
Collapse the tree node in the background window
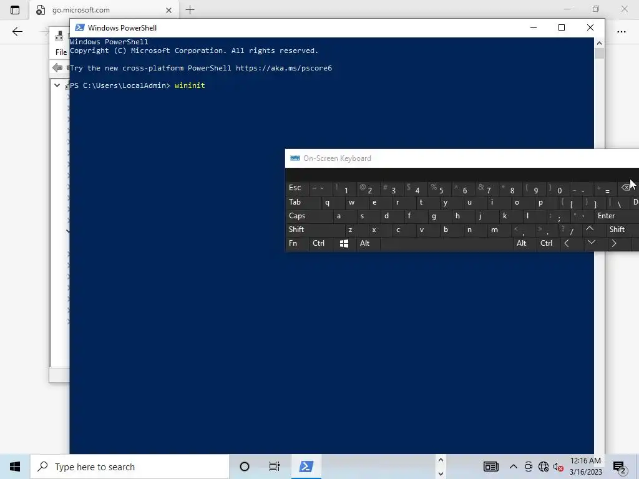pyautogui.click(x=57, y=85)
